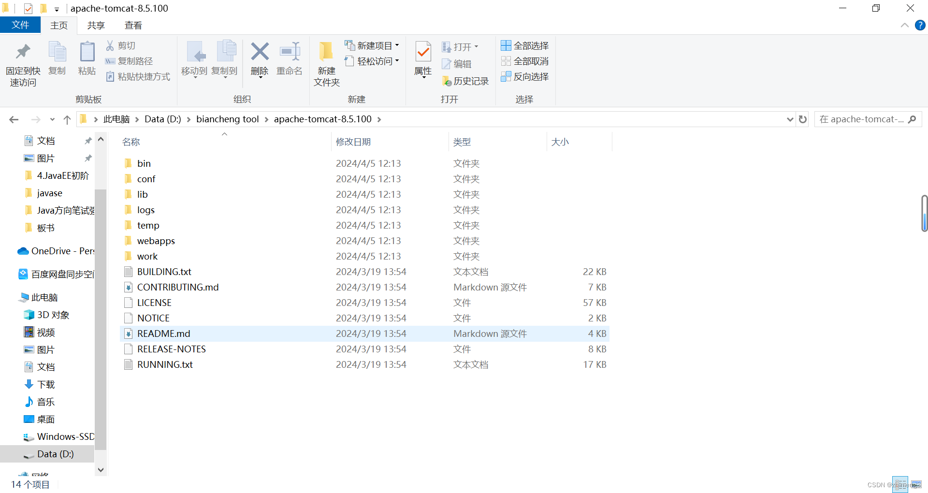Click the Forward navigation arrow
Viewport: 928px width, 493px height.
click(x=36, y=119)
